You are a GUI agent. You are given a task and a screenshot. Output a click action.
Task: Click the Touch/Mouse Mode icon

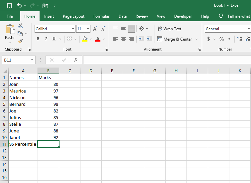(x=45, y=6)
